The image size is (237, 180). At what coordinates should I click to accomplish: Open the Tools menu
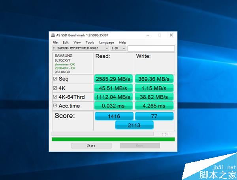pos(90,43)
